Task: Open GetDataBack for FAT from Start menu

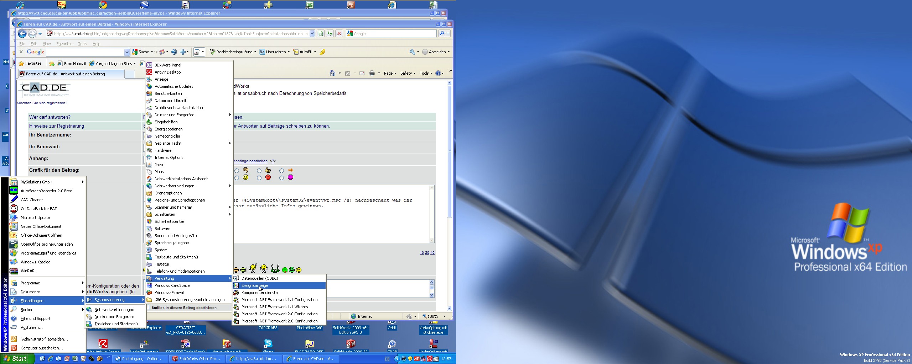Action: click(47, 209)
